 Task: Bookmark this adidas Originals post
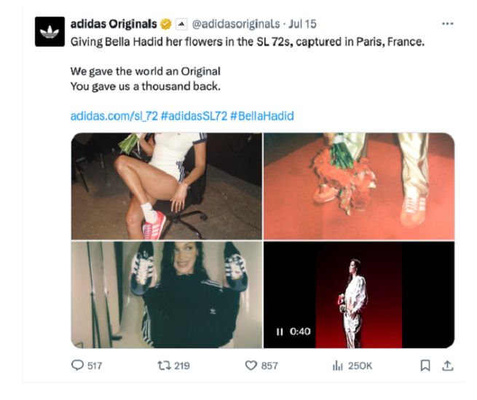426,365
